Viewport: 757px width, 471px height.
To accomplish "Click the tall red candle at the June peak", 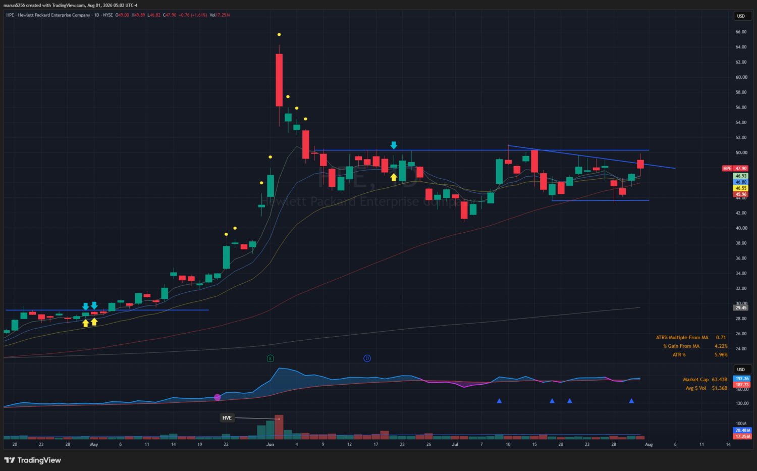I will click(x=279, y=80).
